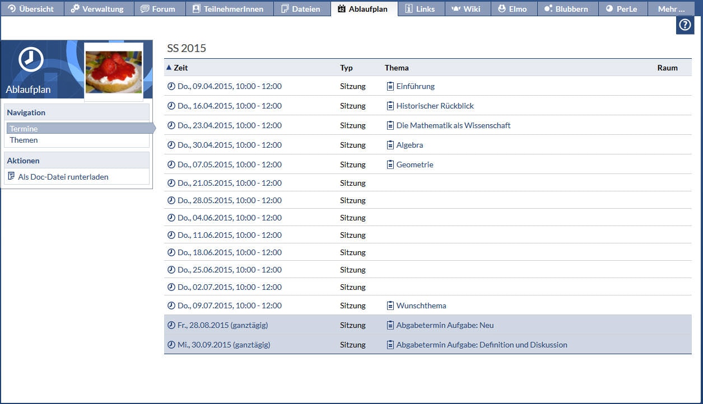This screenshot has height=404, width=703.
Task: Open the Historischer Rückblick topic link
Action: pos(435,106)
